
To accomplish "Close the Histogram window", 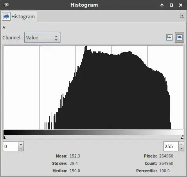I will pos(181,5).
